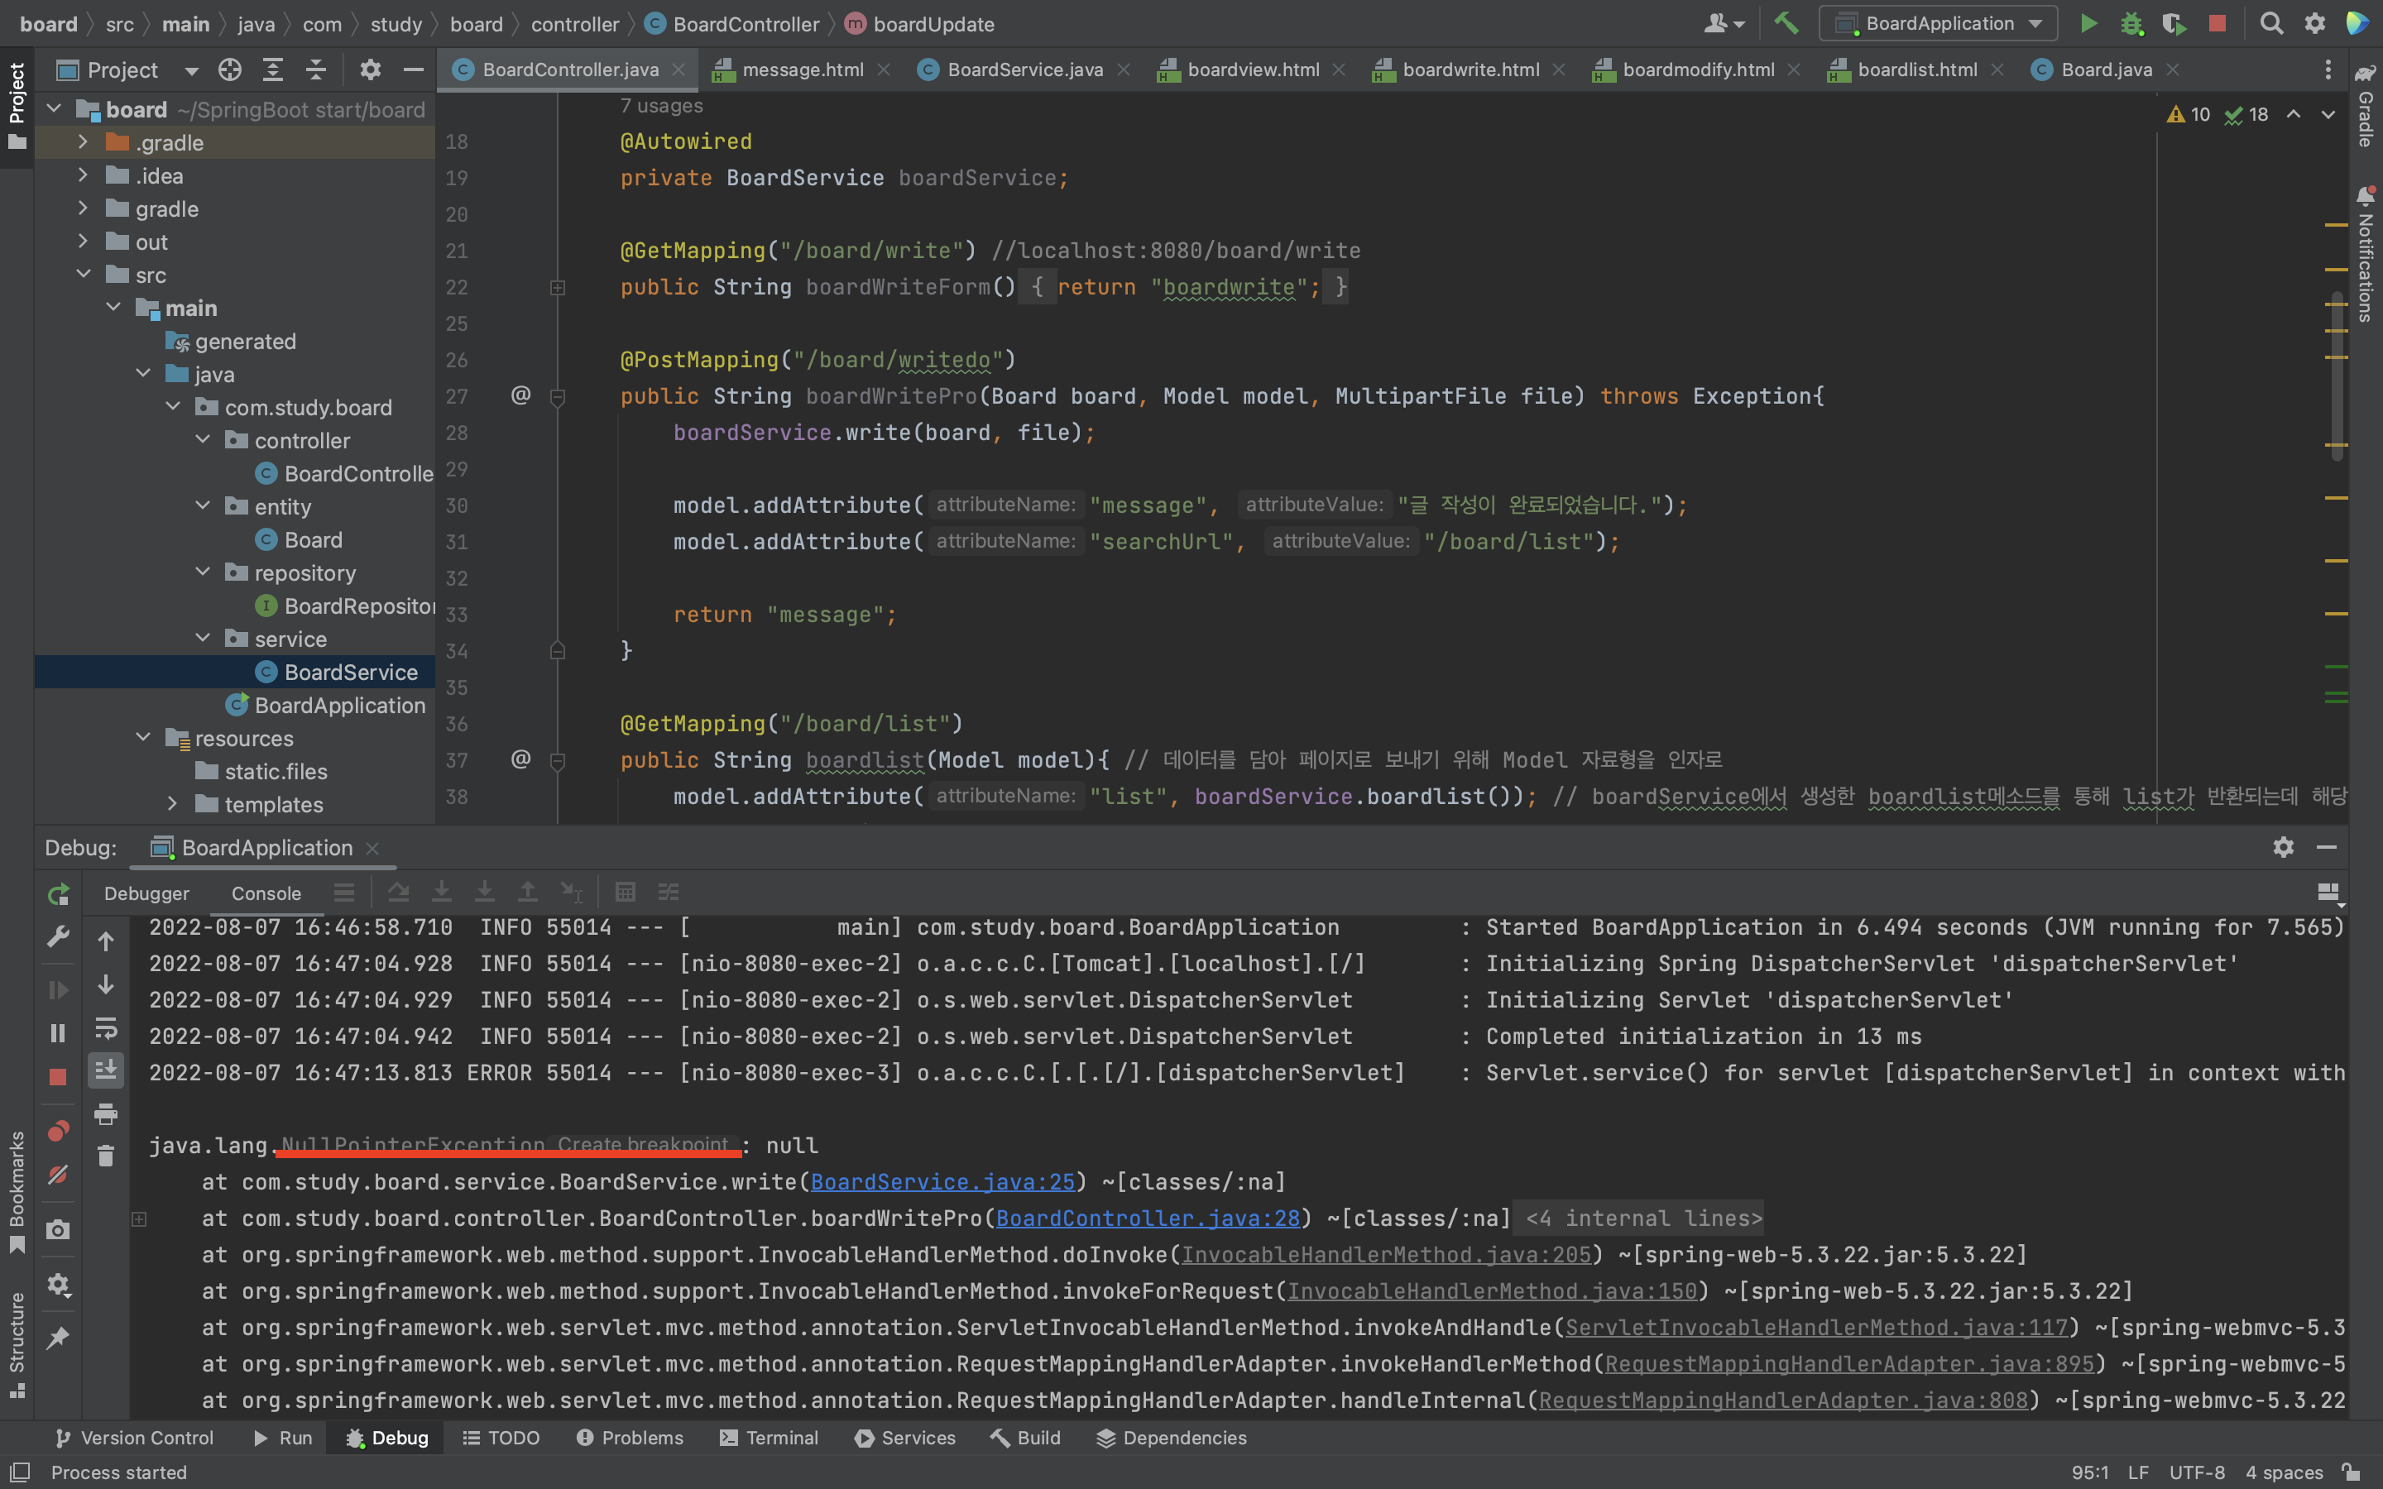Open BoardApplication run configuration dropdown
The image size is (2383, 1489).
[1937, 24]
